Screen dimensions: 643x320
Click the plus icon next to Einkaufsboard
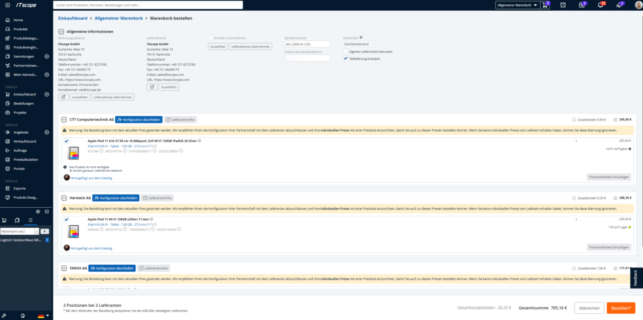pyautogui.click(x=46, y=94)
